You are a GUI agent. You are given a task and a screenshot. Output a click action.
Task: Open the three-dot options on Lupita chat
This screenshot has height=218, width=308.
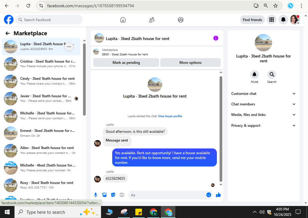pyautogui.click(x=69, y=47)
